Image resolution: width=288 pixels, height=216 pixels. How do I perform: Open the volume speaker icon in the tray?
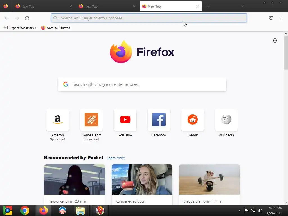point(260,210)
